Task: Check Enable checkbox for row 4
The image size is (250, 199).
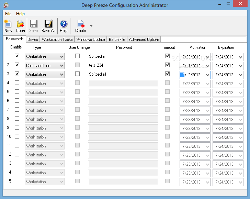Action: (17, 83)
